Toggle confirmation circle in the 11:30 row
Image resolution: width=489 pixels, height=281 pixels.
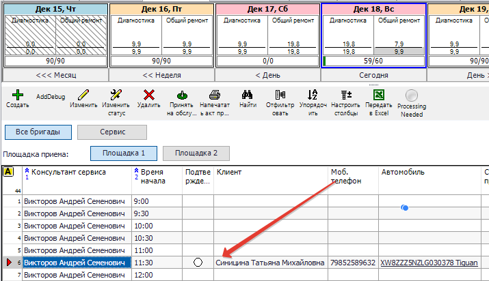point(198,263)
